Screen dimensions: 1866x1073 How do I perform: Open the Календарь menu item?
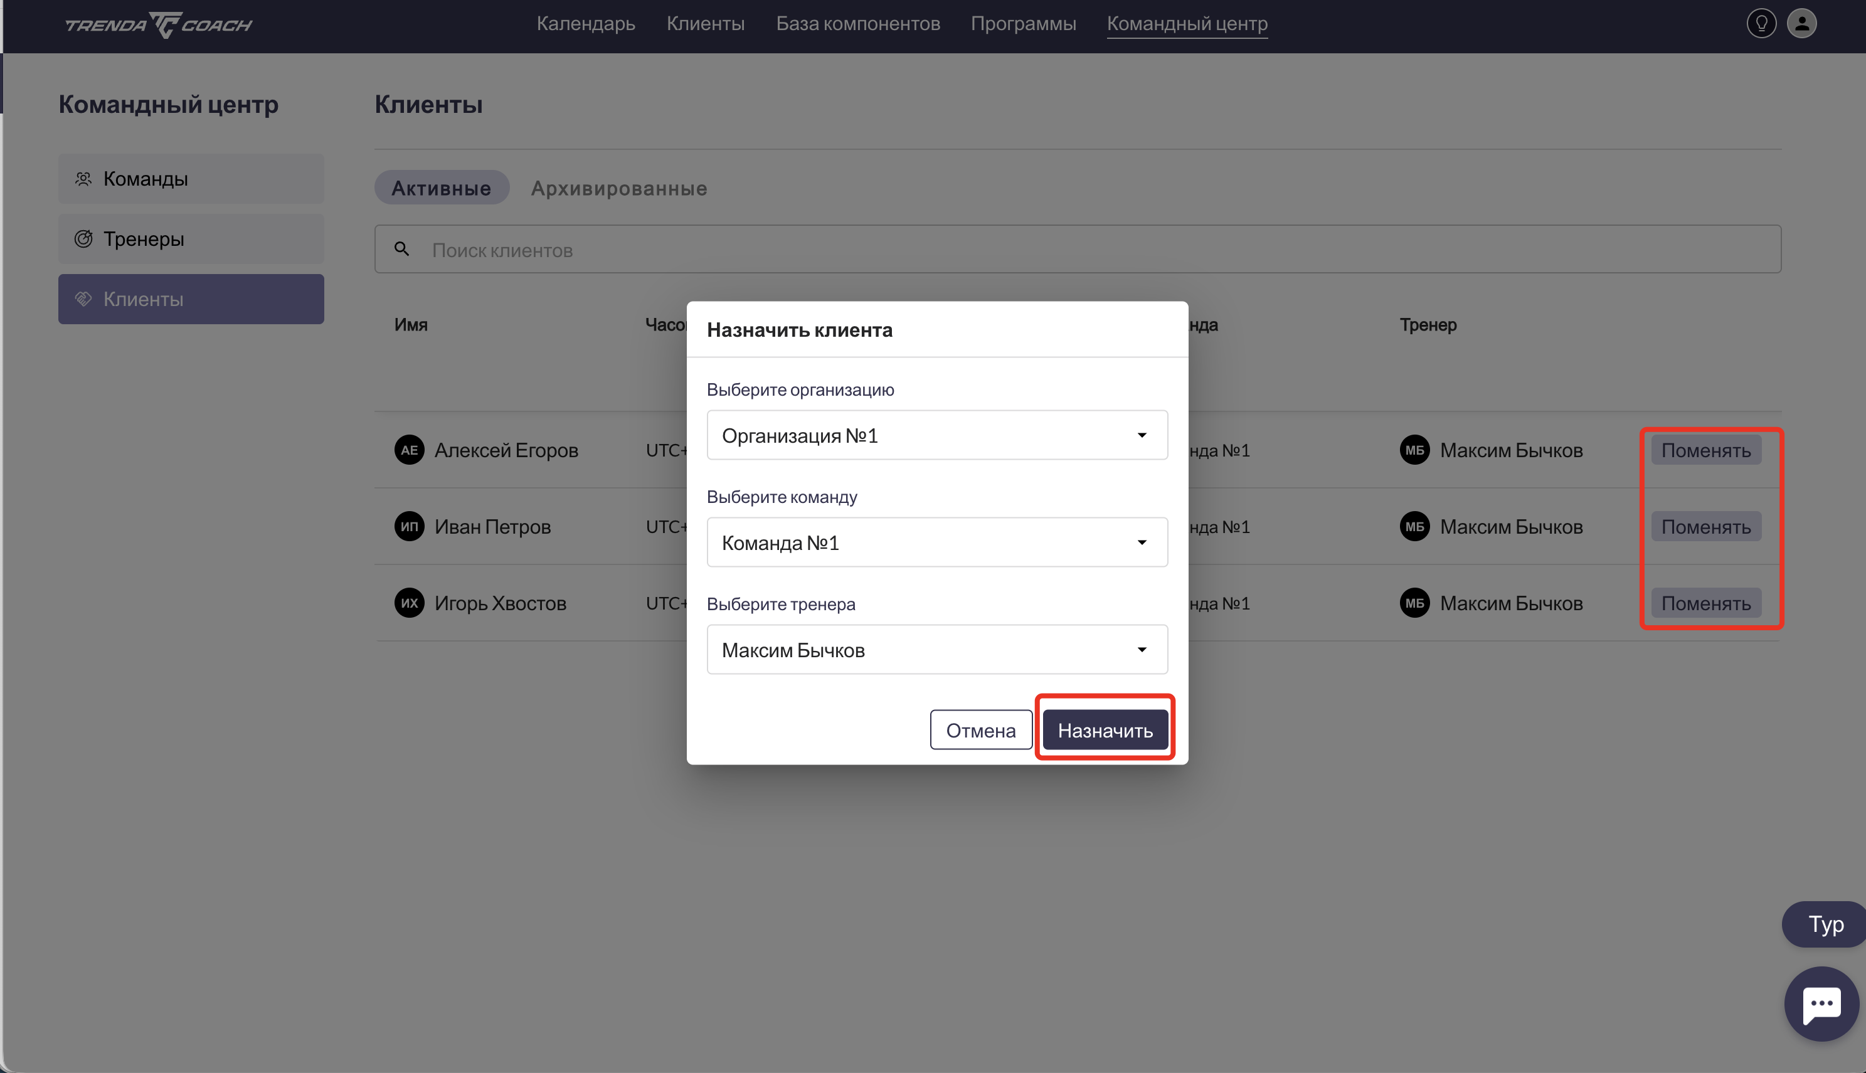(585, 24)
